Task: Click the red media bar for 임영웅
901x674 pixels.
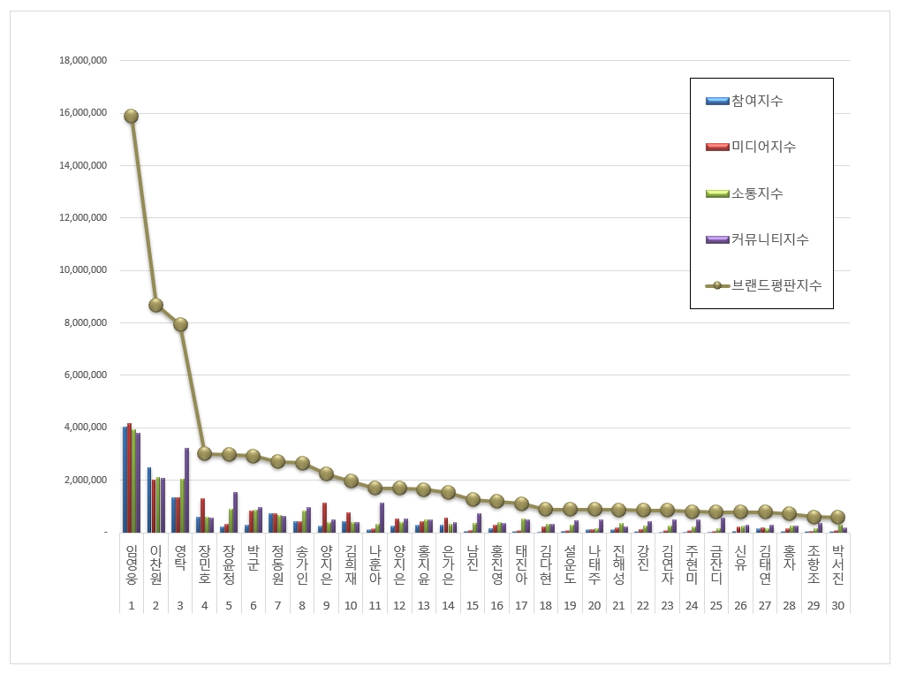Action: tap(129, 478)
